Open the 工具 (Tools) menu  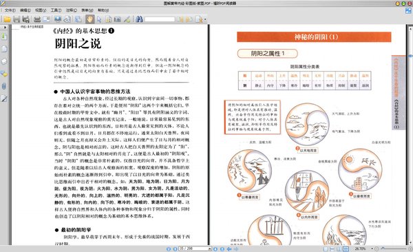pyautogui.click(x=56, y=10)
